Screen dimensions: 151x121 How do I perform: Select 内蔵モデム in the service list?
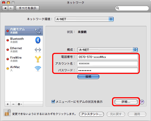click(24, 31)
